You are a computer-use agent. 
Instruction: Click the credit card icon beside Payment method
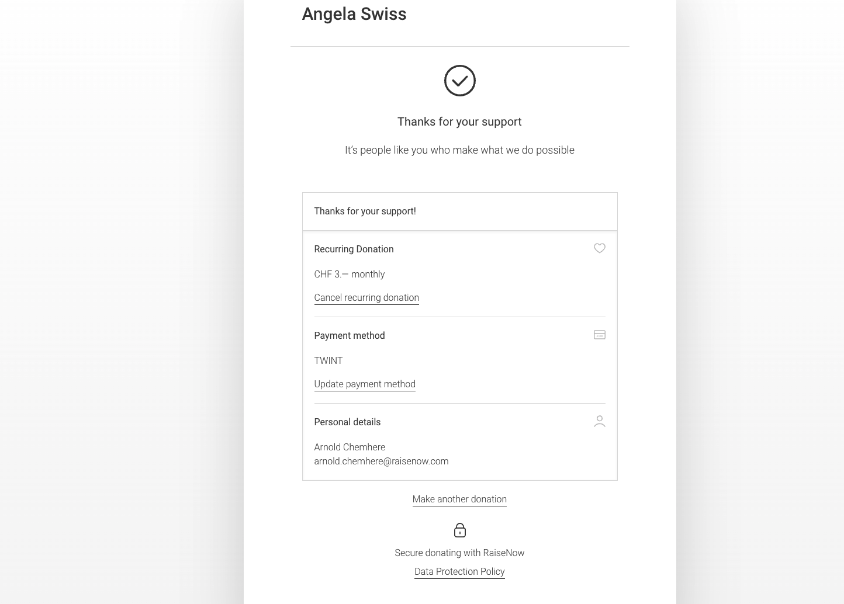point(599,335)
